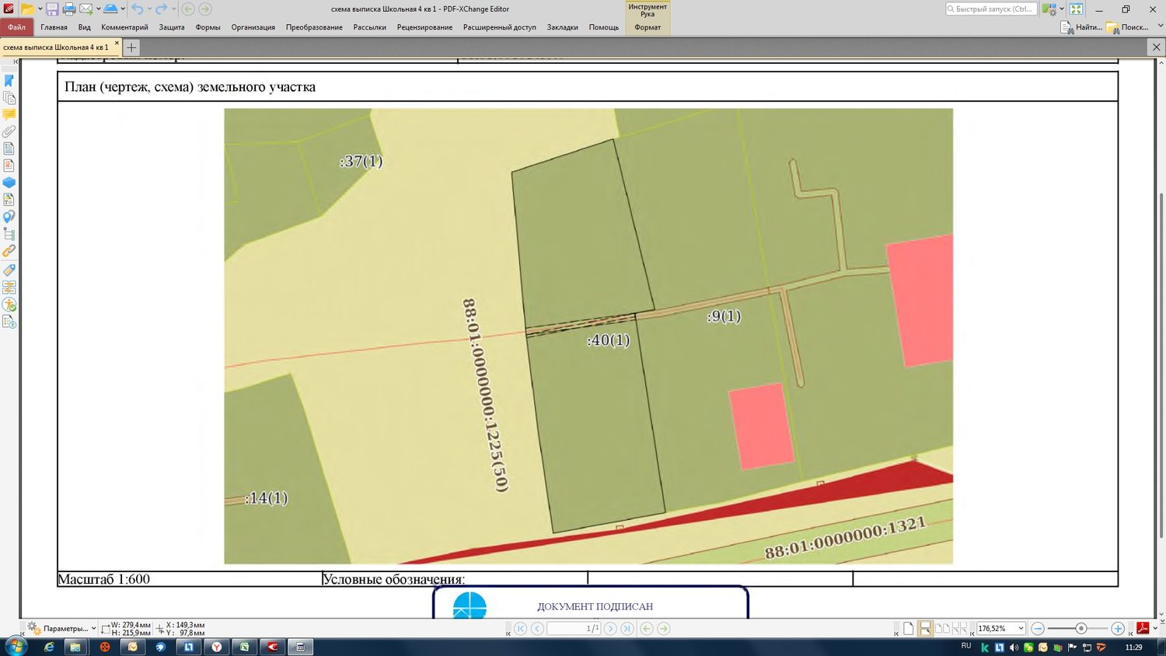Go to the last page in the status bar
Screen dimensions: 1166x656
(627, 628)
